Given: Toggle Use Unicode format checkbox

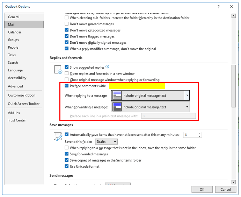Looking at the screenshot, I should tap(67, 166).
